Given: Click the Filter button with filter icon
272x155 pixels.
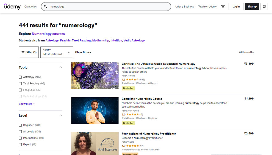Looking at the screenshot, I should pyautogui.click(x=29, y=52).
